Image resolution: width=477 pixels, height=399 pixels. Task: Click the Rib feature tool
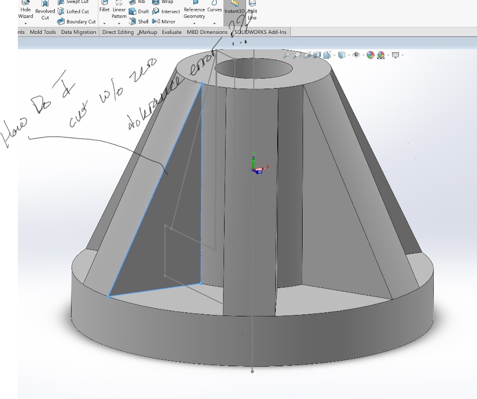pos(137,2)
